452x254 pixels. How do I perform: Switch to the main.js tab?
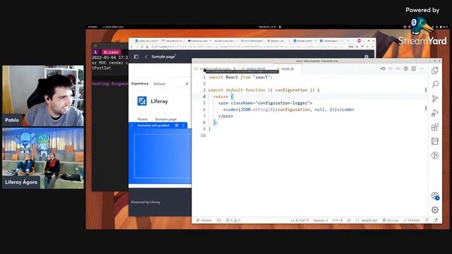coord(287,69)
